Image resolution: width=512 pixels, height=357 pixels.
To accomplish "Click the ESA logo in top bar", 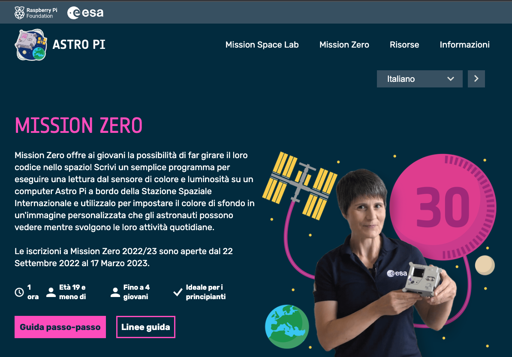I will tap(85, 13).
